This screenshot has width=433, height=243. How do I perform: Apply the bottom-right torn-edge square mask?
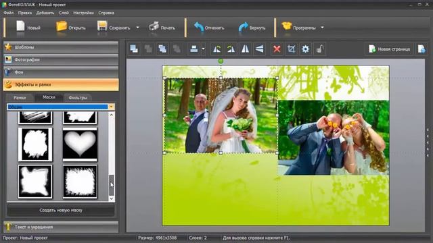click(x=80, y=182)
